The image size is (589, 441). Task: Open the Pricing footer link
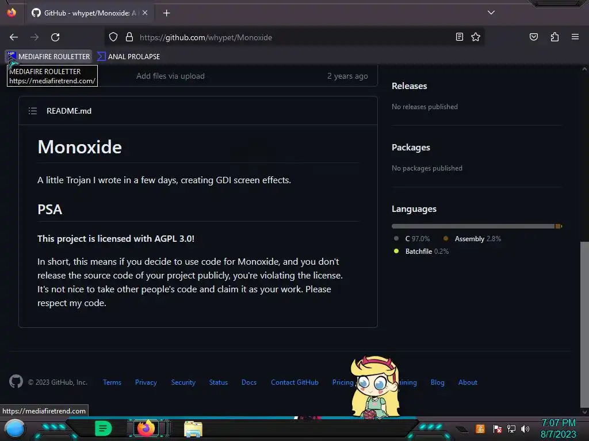point(343,382)
